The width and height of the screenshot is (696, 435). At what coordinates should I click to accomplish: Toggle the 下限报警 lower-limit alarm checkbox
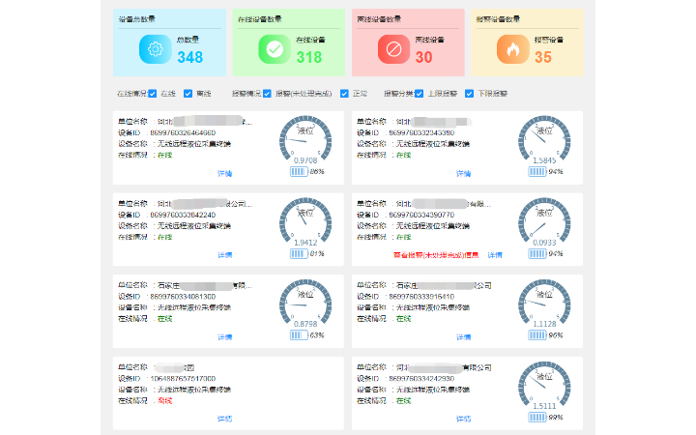pos(469,94)
